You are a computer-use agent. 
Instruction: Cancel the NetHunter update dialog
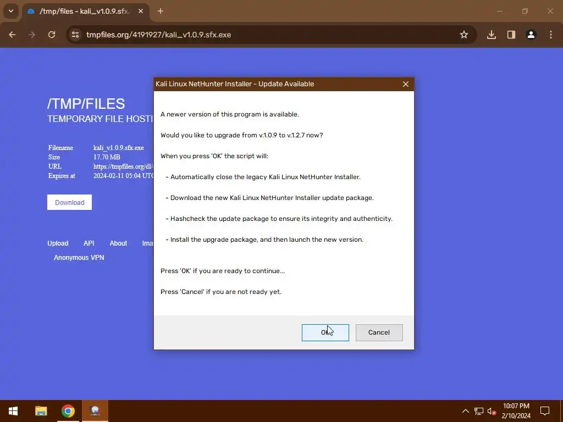click(x=379, y=332)
